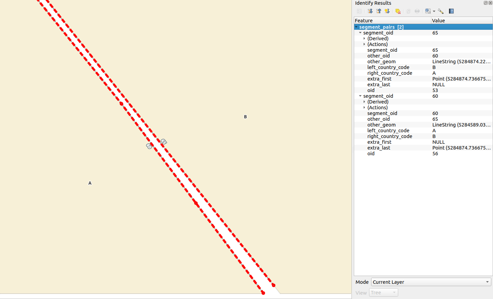493x299 pixels.
Task: Sort by the Feature column header
Action: 392,21
